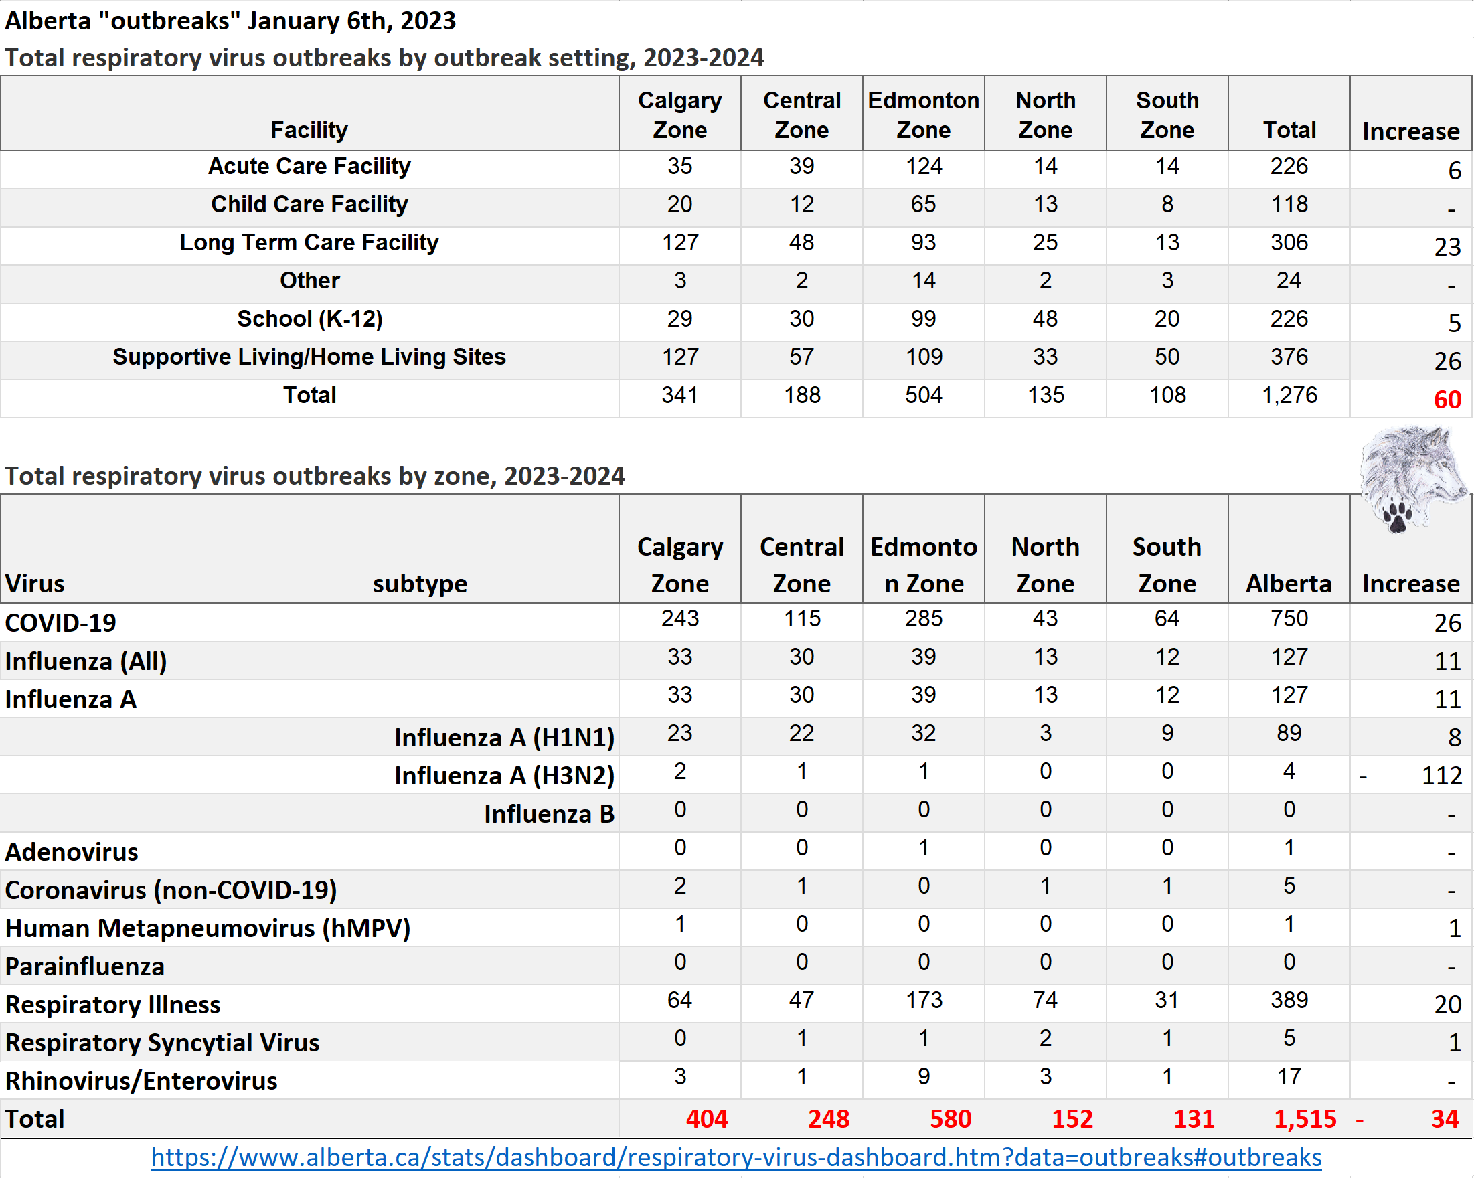Click the red '60' total increase cell
The width and height of the screenshot is (1474, 1178).
click(x=1447, y=400)
